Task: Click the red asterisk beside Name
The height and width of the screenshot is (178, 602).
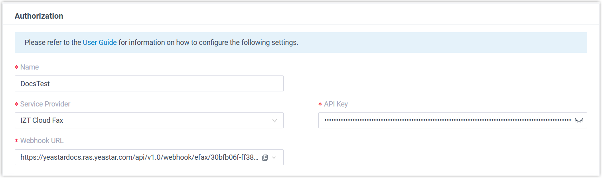Action: click(17, 68)
